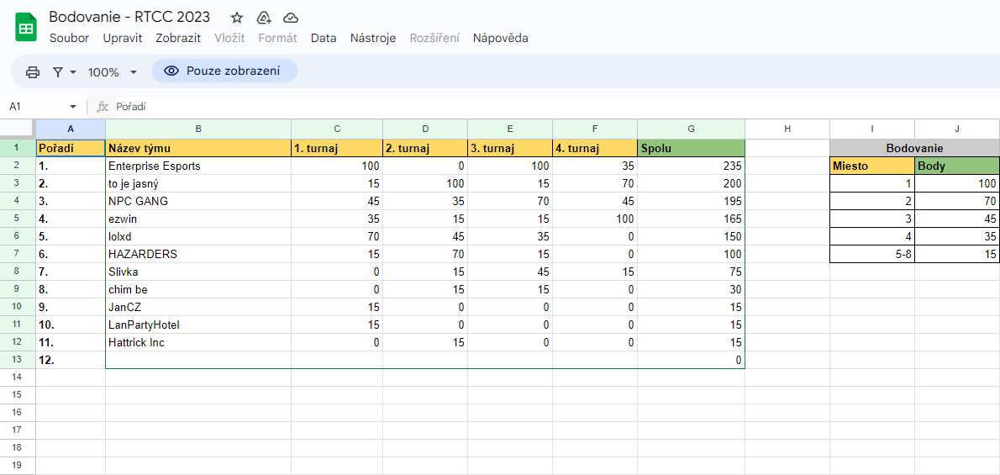Viewport: 1000px width, 475px height.
Task: Click the 2. turnaj header cell
Action: click(424, 148)
